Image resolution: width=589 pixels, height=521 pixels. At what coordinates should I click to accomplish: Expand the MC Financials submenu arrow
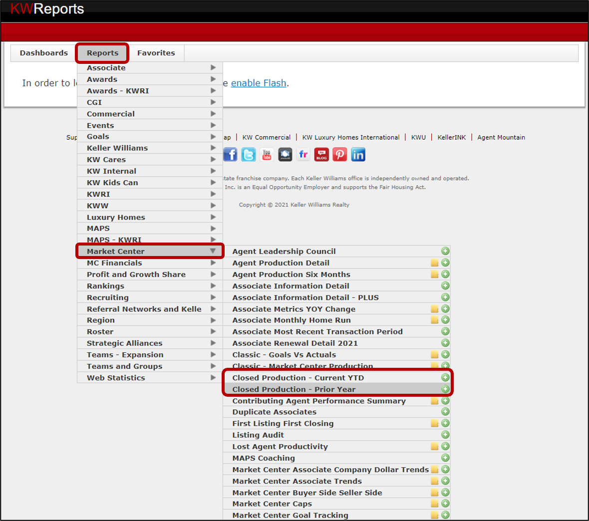(x=213, y=263)
